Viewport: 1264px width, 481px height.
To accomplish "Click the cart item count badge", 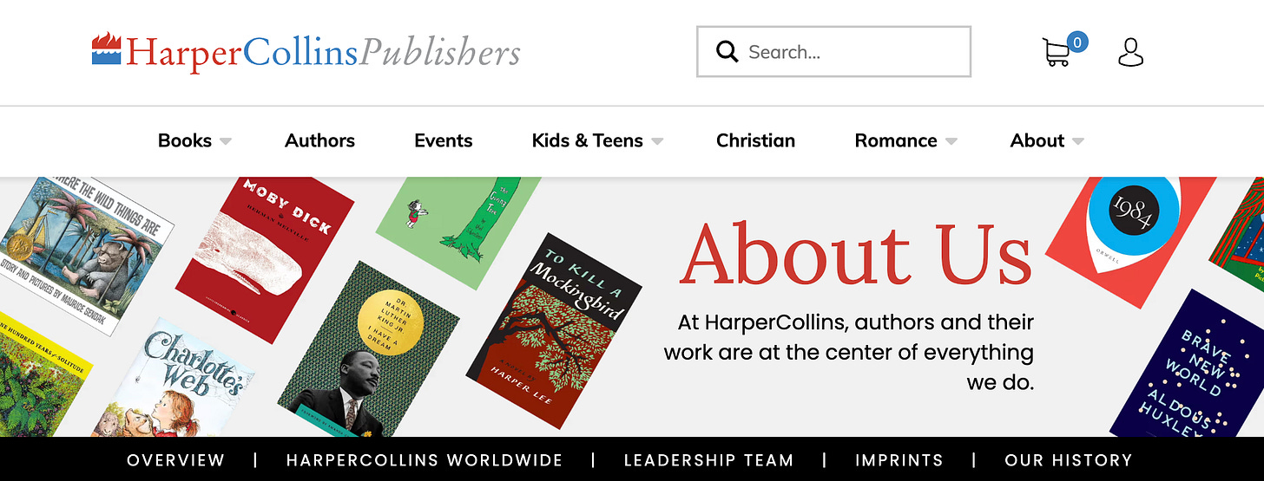I will tap(1077, 41).
